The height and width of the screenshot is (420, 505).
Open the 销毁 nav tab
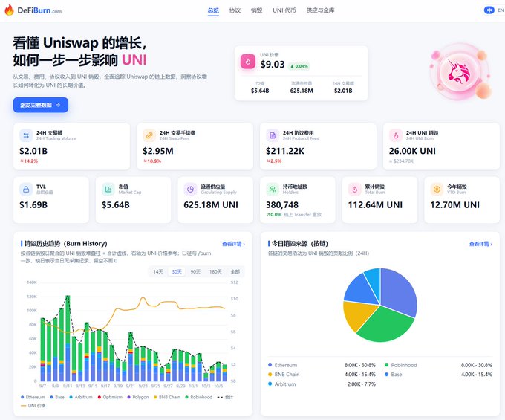(257, 10)
